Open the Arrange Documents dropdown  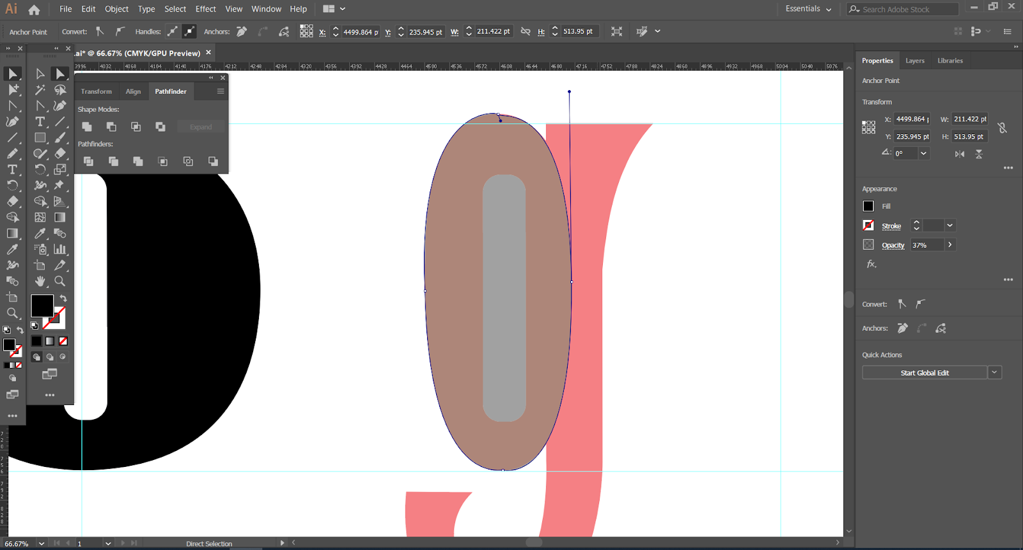(x=334, y=9)
